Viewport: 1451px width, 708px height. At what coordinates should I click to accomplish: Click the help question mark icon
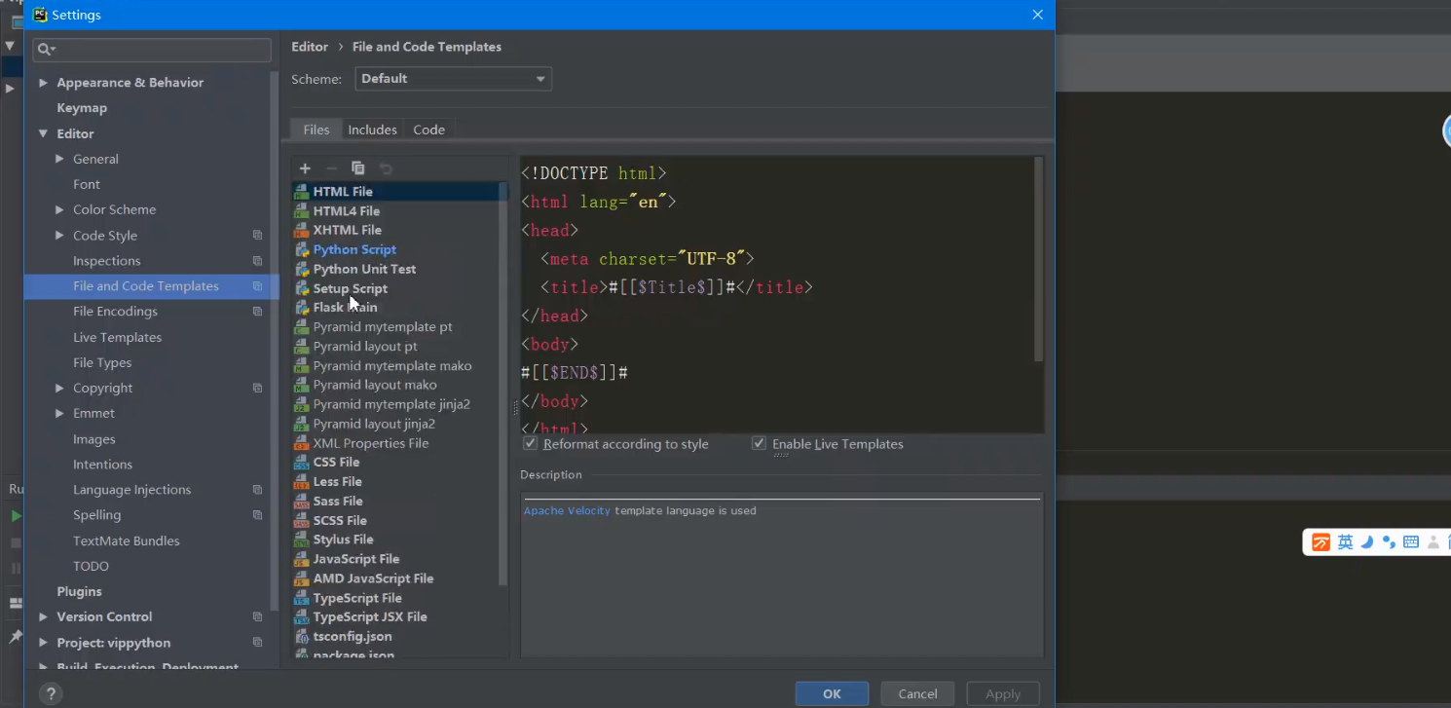51,693
